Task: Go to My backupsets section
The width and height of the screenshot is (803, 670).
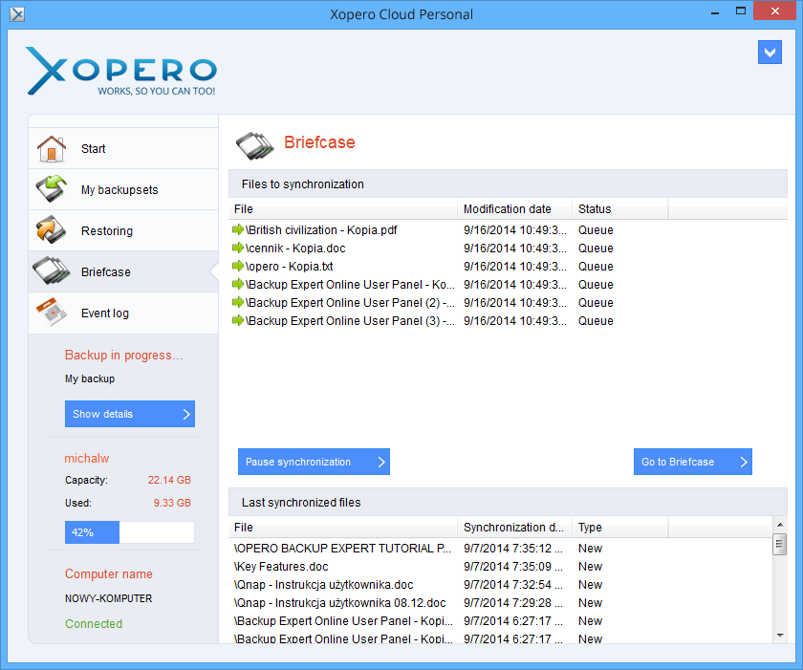Action: (123, 189)
